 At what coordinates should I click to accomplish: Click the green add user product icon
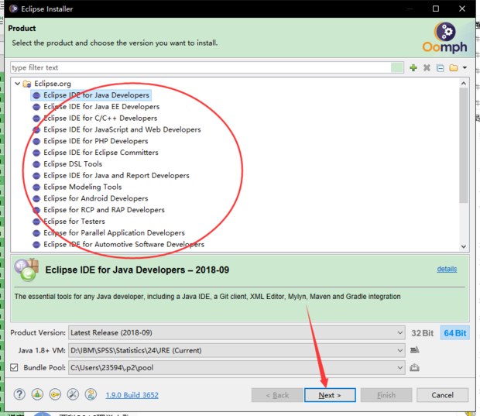tap(413, 68)
